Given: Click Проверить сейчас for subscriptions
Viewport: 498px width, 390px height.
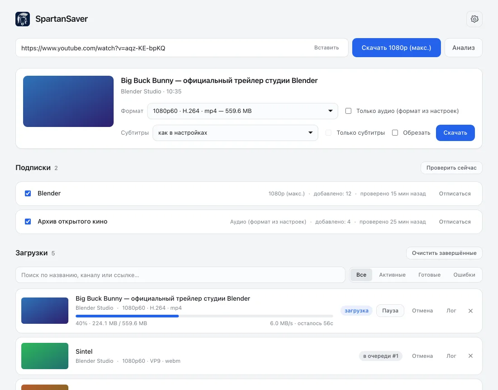Looking at the screenshot, I should [x=451, y=168].
